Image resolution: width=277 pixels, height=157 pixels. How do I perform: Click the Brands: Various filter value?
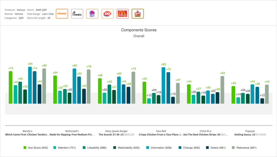click(19, 14)
